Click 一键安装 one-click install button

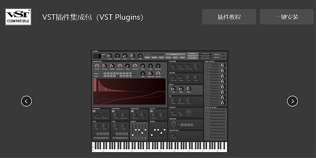click(286, 17)
